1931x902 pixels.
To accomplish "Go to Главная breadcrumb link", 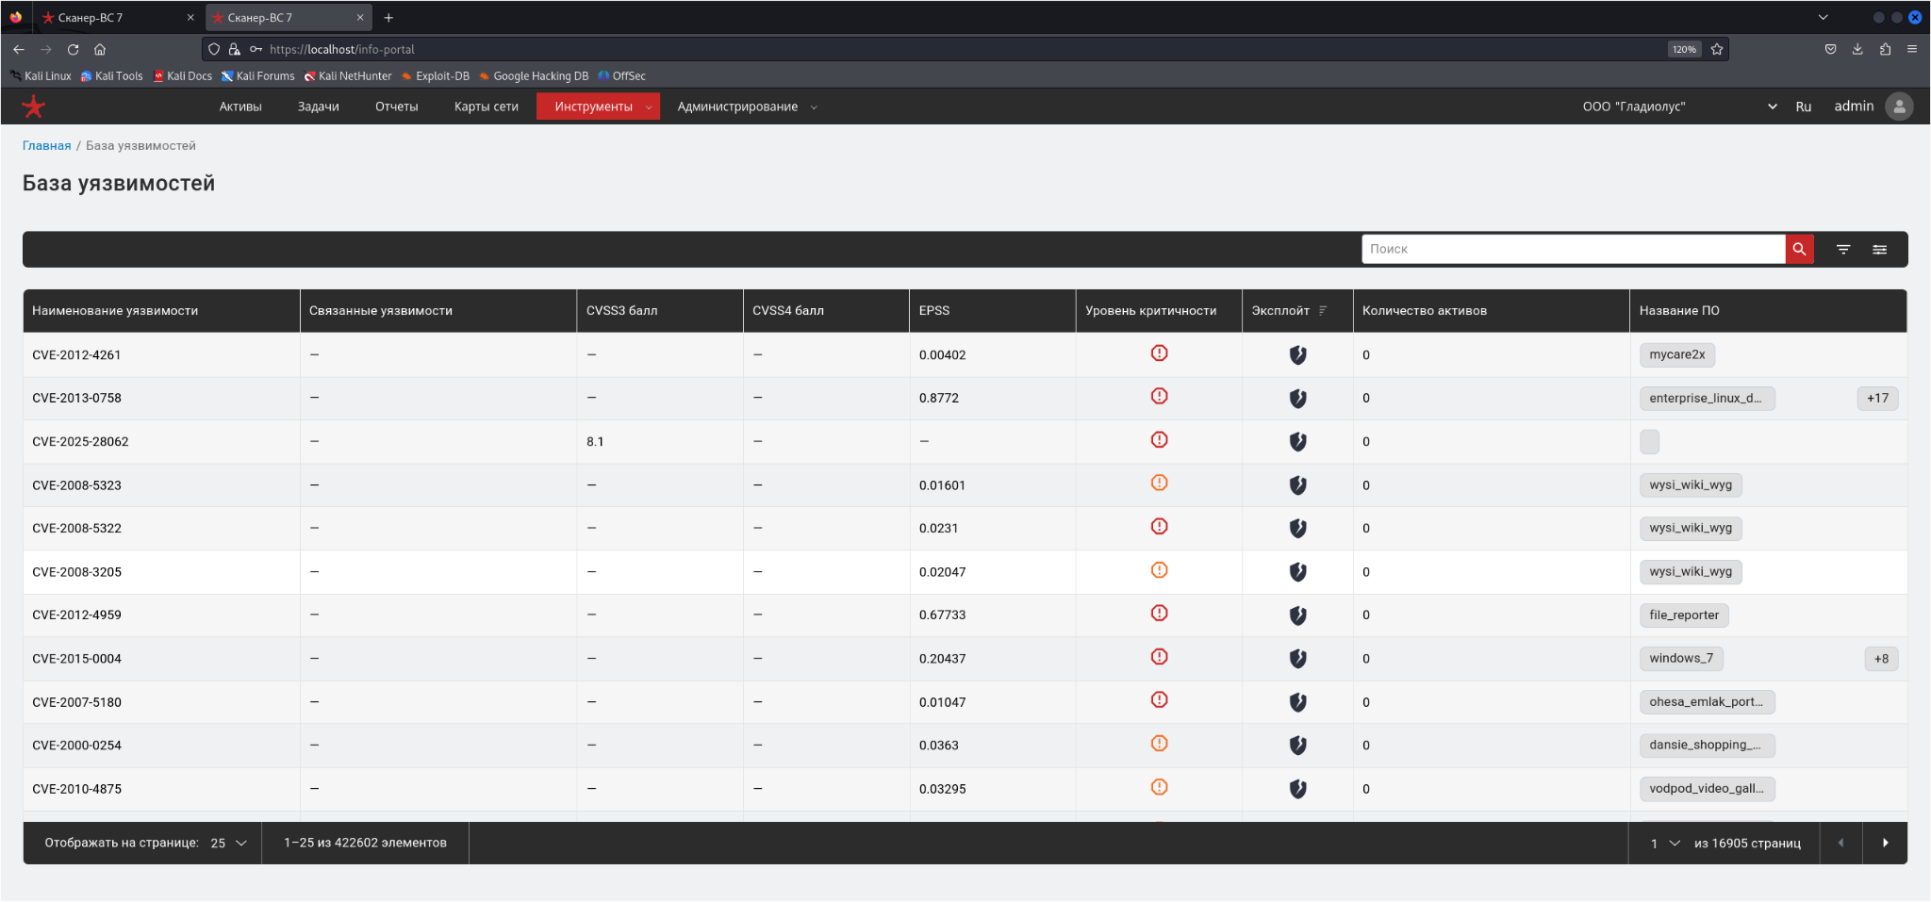I will coord(47,145).
